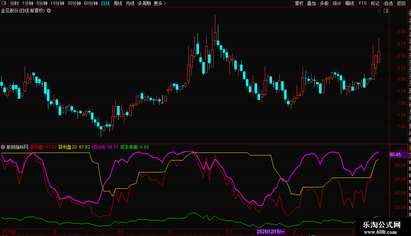Click the diamond icon above price axis

(379, 11)
